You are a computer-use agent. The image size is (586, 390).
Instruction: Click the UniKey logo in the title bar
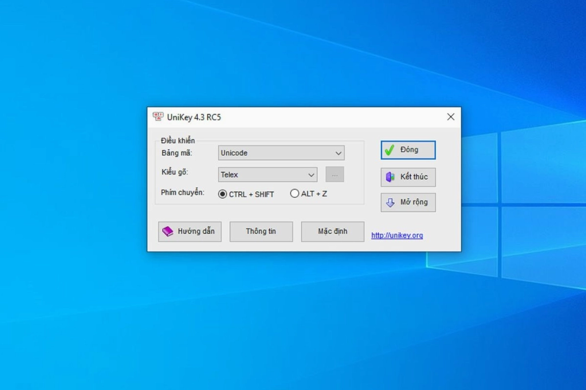(158, 117)
